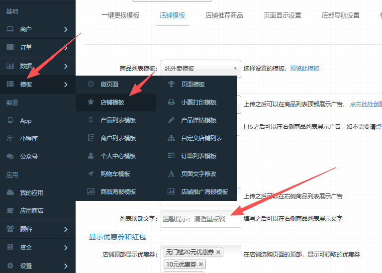Click the smiley icon beside 微页面
Image resolution: width=382 pixels, height=273 pixels.
coord(91,85)
